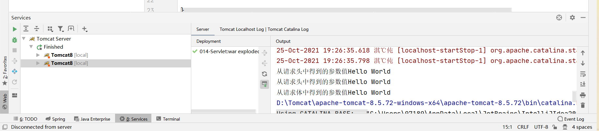Click the console vertical scrollbar thumb
Image resolution: width=599 pixels, height=131 pixels.
(x=574, y=96)
